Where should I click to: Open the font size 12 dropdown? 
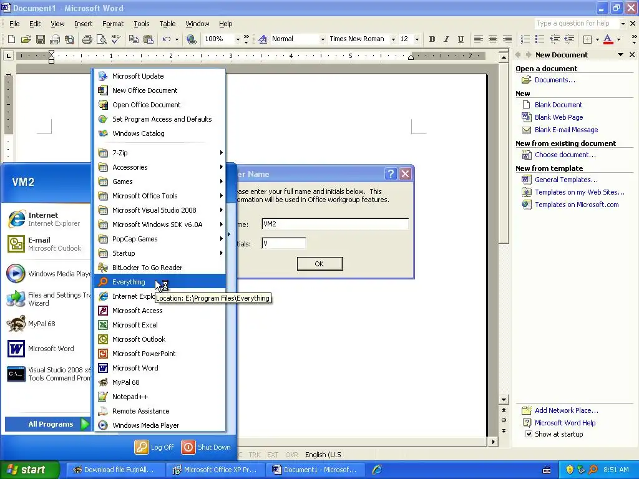click(x=416, y=39)
